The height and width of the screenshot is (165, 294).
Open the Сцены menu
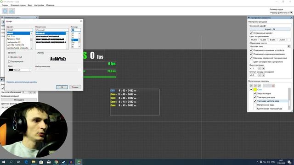(x=5, y=5)
